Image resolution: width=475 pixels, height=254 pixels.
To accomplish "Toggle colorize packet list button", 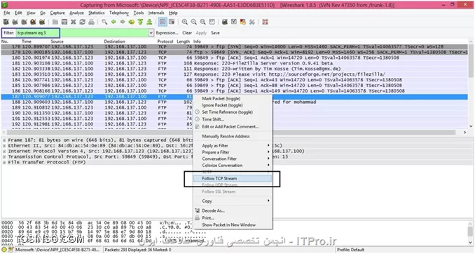I will click(x=163, y=22).
